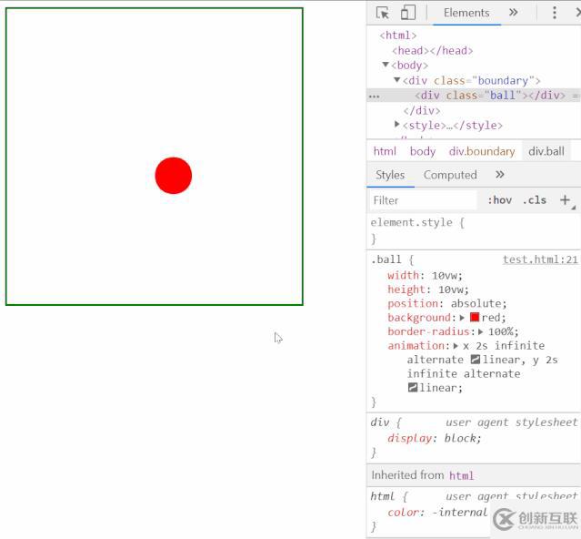The image size is (581, 539).
Task: Select div.ball in the breadcrumb bar
Action: (546, 151)
